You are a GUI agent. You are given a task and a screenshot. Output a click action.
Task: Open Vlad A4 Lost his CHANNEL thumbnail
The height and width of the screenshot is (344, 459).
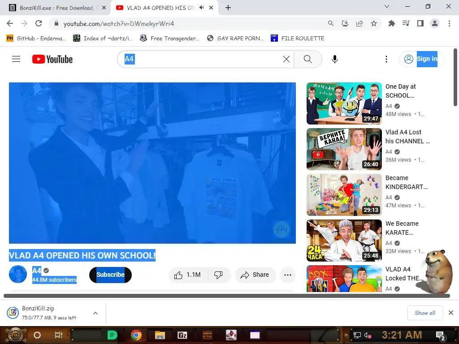point(344,149)
